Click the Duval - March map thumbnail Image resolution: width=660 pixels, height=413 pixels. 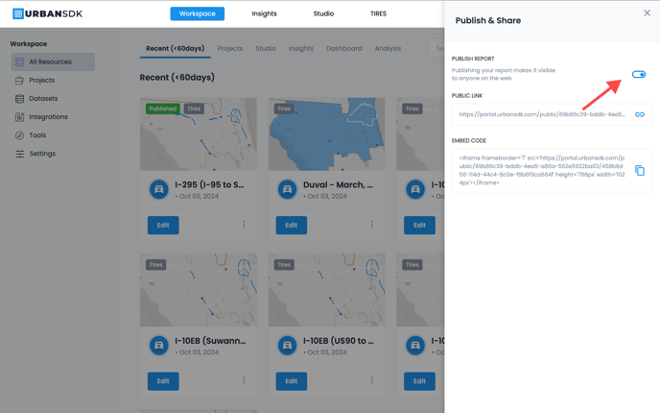(x=326, y=134)
